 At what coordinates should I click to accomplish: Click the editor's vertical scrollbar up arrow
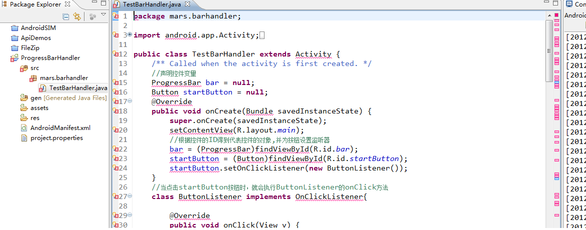click(549, 16)
